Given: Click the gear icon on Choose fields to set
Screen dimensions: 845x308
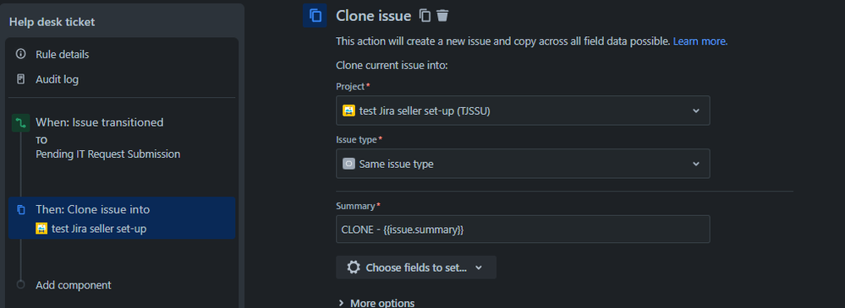Looking at the screenshot, I should click(354, 267).
